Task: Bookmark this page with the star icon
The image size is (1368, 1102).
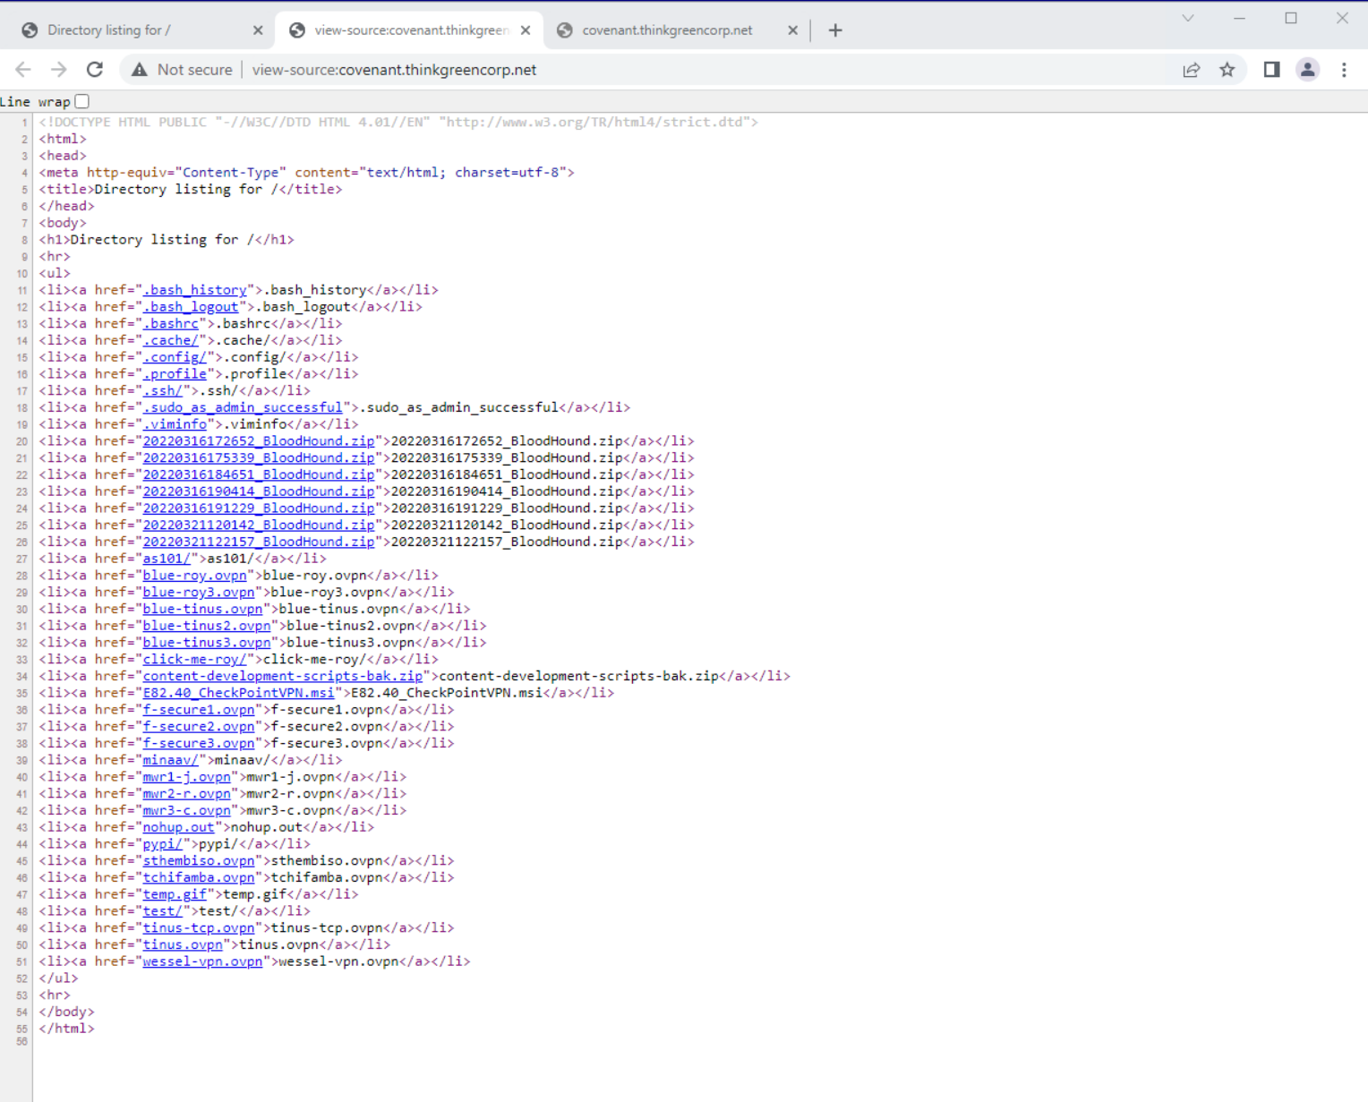Action: [1227, 70]
